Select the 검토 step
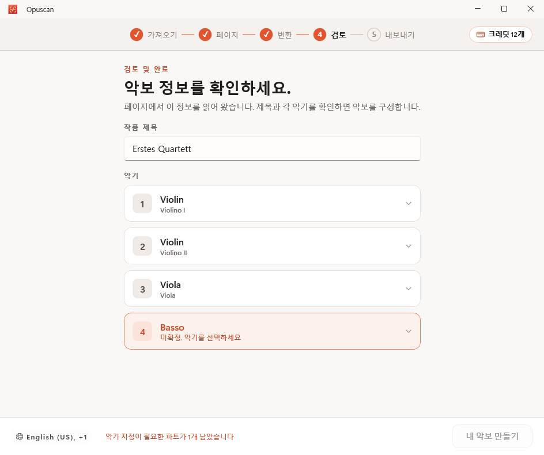Viewport: 544px width, 455px height. pyautogui.click(x=330, y=35)
